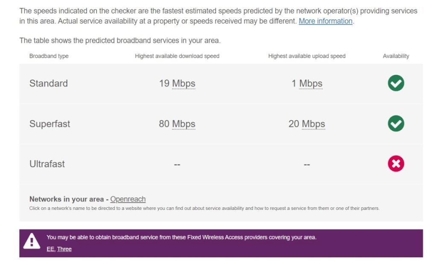Click Mbps abbreviation beside 80 download speed

(184, 124)
